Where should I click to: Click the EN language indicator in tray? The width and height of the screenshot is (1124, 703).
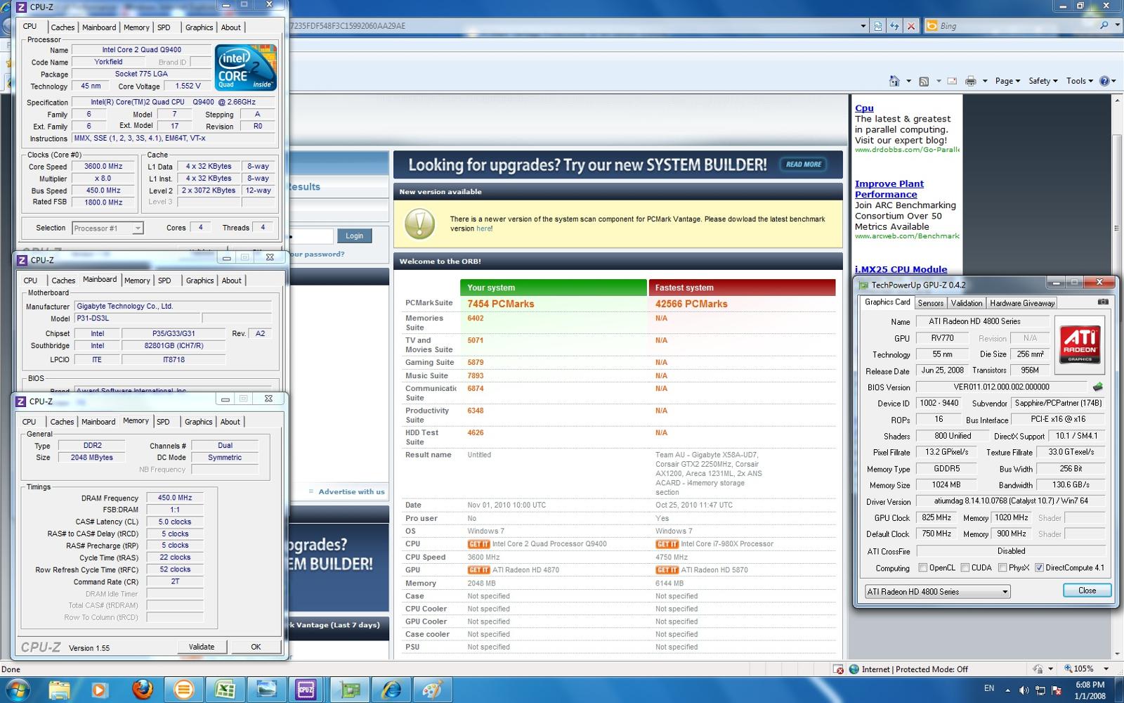click(989, 688)
